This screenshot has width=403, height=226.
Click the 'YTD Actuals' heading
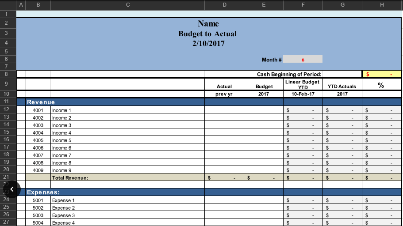point(342,87)
